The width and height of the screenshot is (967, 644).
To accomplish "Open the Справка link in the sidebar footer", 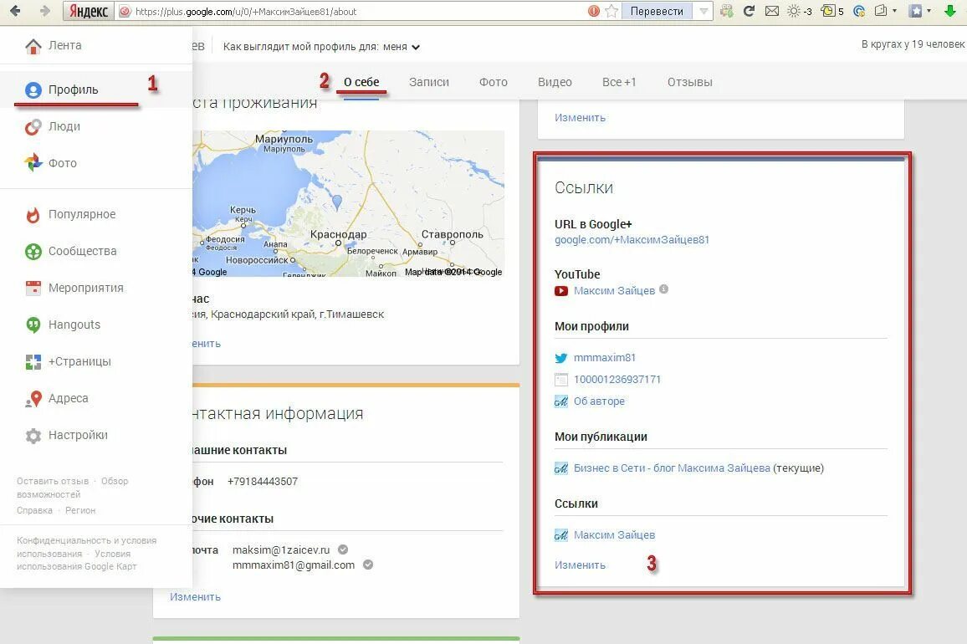I will (x=34, y=511).
